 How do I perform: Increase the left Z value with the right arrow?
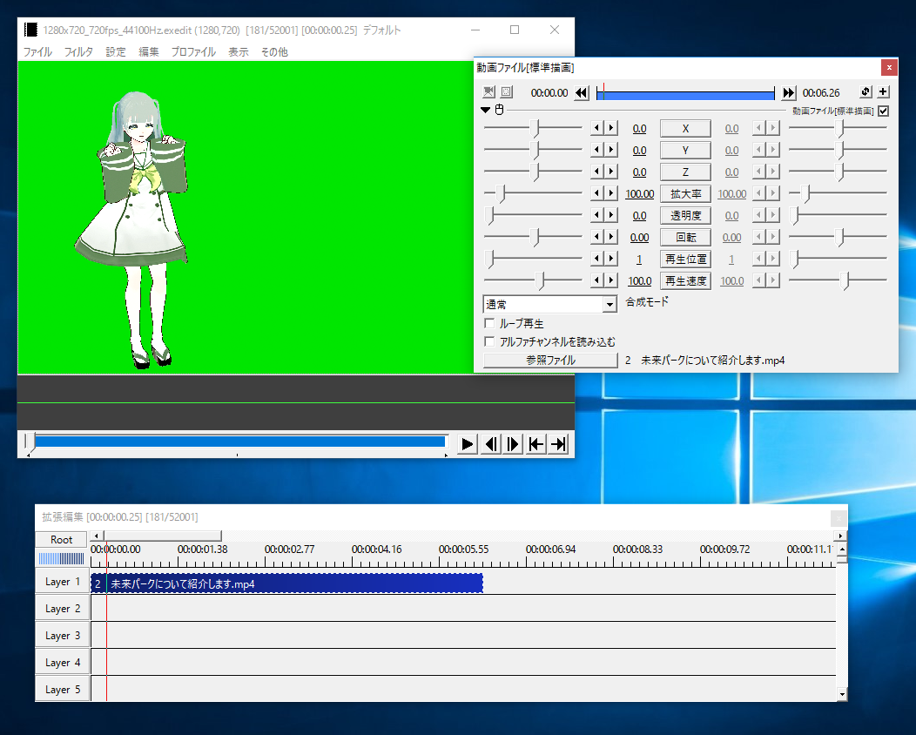[x=611, y=172]
